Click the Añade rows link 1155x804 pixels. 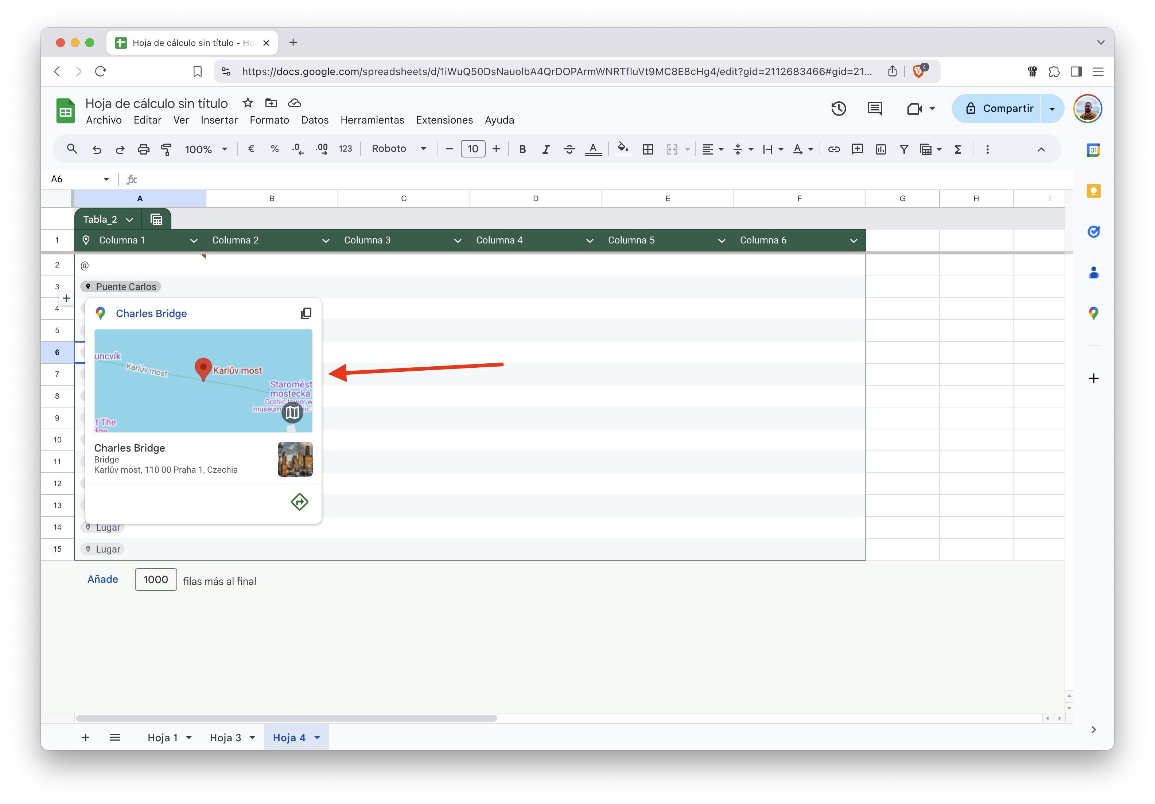pos(102,579)
